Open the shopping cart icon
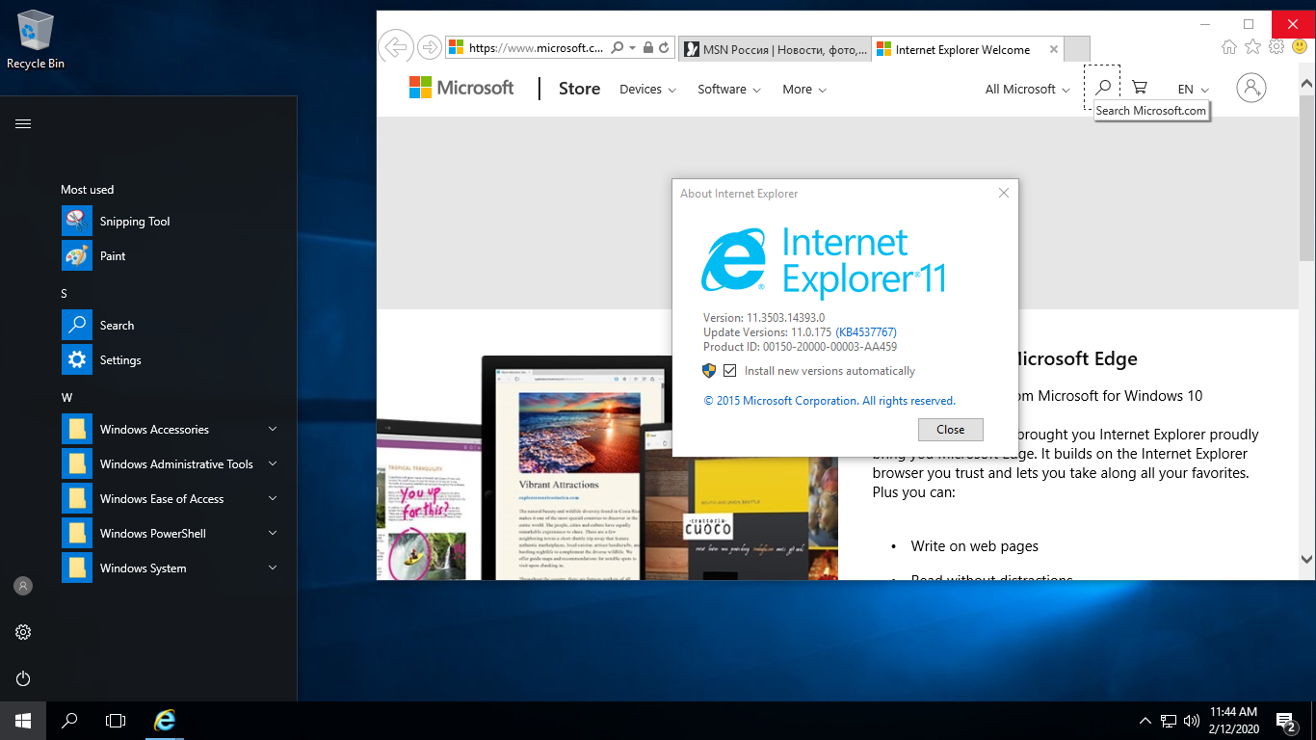This screenshot has height=740, width=1316. click(x=1140, y=87)
